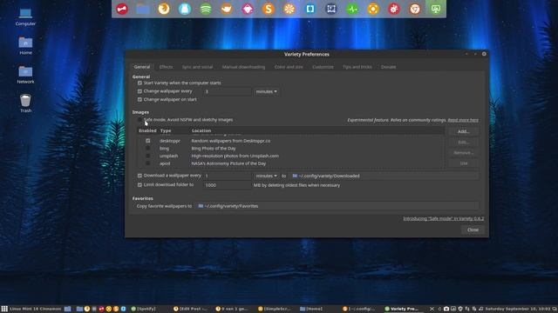The image size is (558, 313).
Task: Open the red gear app in dock
Action: (x=394, y=9)
